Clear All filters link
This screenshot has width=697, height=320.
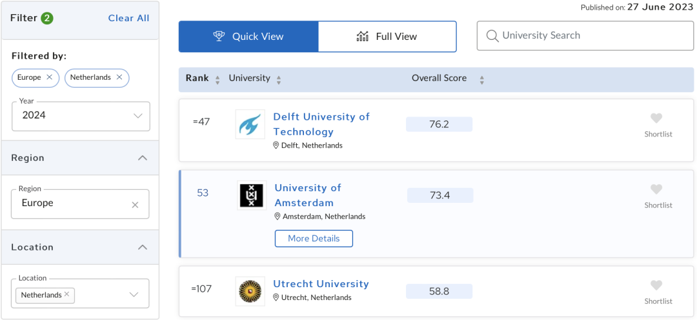128,18
